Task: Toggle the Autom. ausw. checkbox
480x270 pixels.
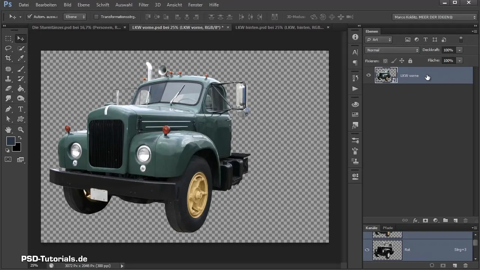Action: click(30, 17)
